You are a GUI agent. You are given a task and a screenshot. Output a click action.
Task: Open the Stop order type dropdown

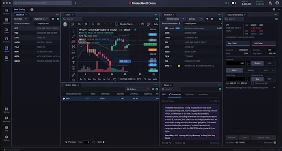(267, 70)
